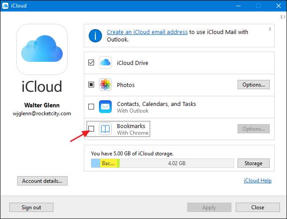Click the With Chrome subtitle

coord(133,133)
